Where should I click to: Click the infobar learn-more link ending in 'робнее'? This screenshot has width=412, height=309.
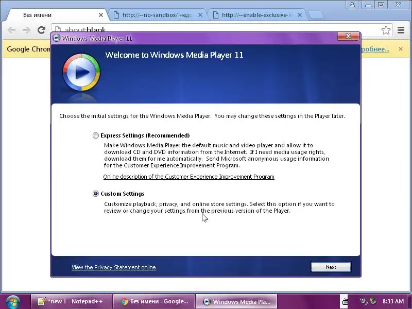pyautogui.click(x=375, y=49)
